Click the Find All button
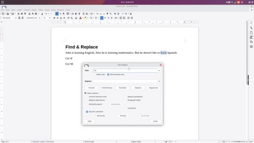 coord(92,88)
